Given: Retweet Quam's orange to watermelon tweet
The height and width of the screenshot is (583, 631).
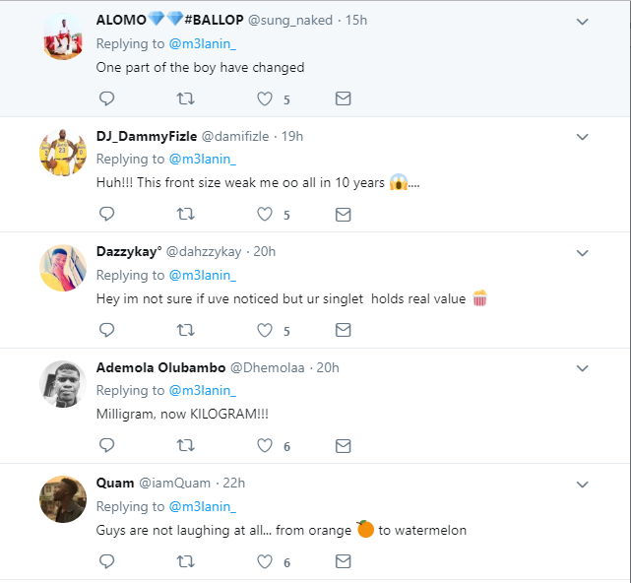Looking at the screenshot, I should 184,562.
